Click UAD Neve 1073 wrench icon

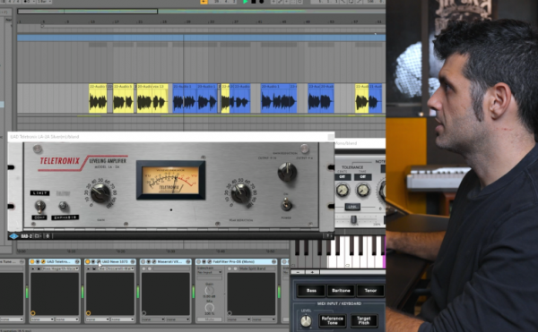click(x=99, y=261)
